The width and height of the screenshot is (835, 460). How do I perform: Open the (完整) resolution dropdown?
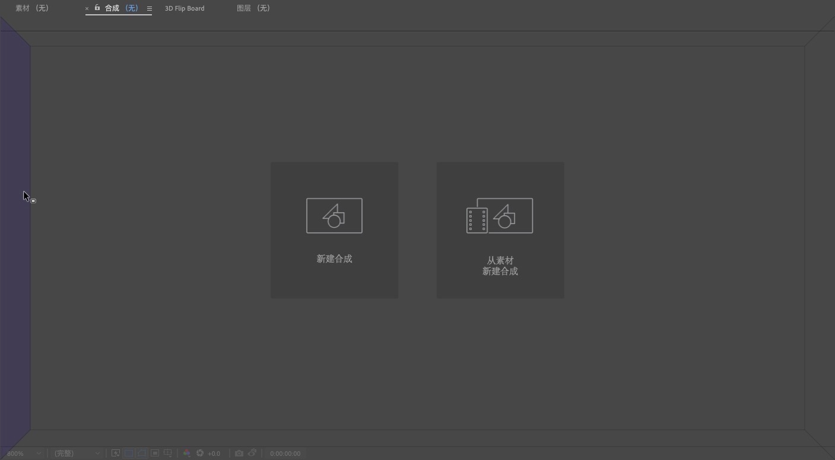[x=77, y=453]
